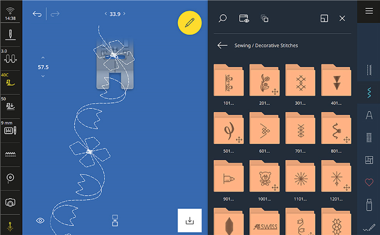Open the feed dog settings icon

click(10, 154)
